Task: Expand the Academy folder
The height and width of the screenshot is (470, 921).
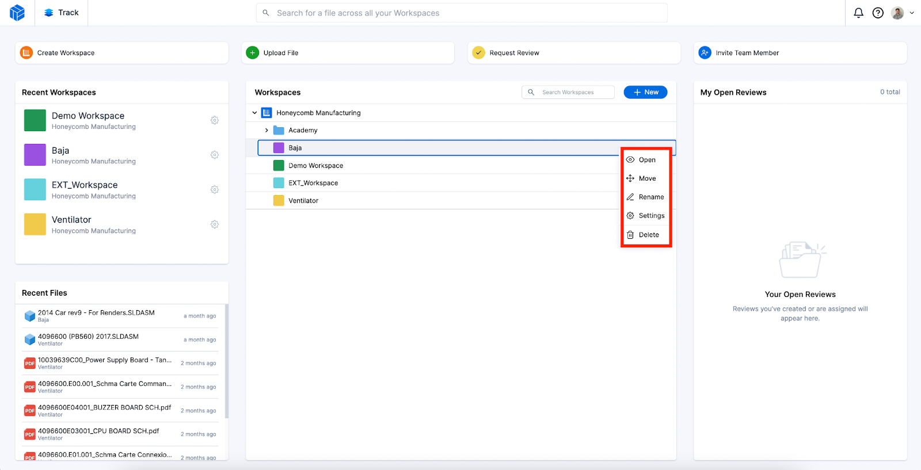Action: pyautogui.click(x=267, y=131)
